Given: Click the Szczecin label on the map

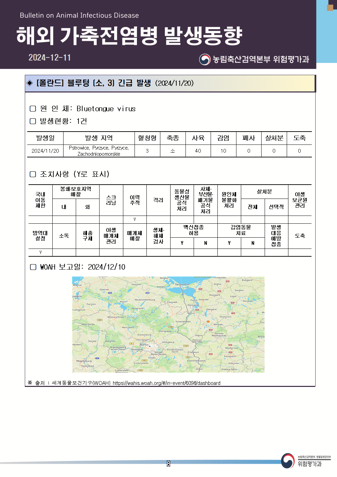Looking at the screenshot, I should (x=193, y=305).
